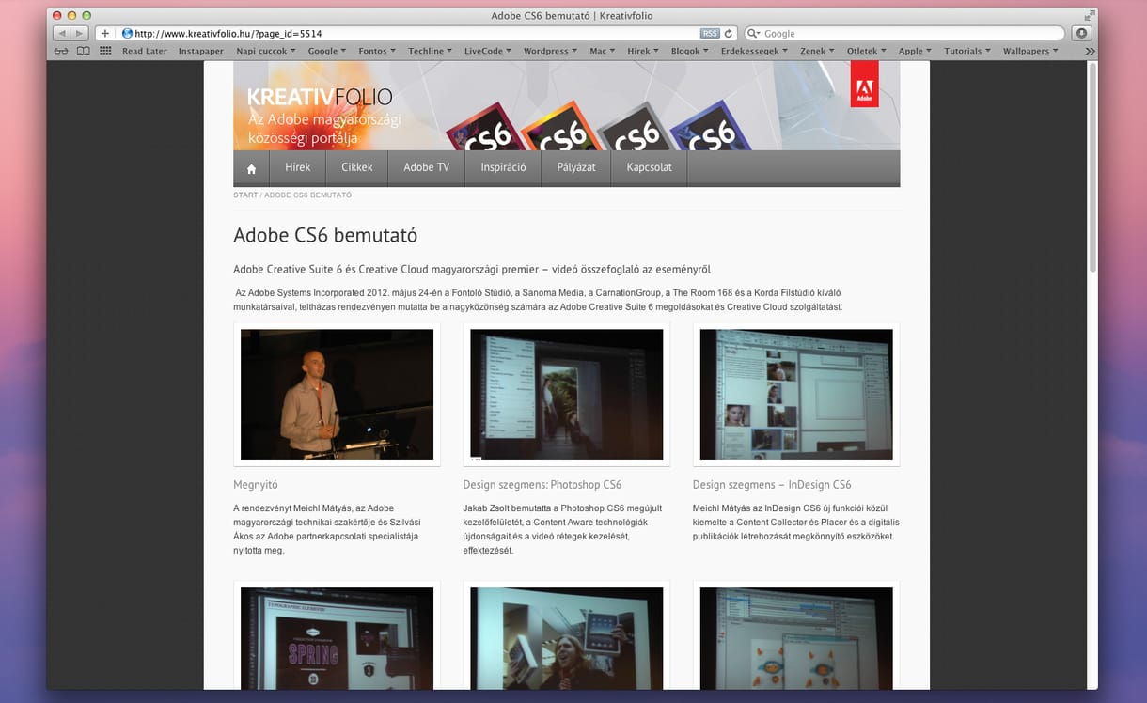
Task: Expand the Wallpapers bookmarks folder
Action: pyautogui.click(x=1031, y=51)
